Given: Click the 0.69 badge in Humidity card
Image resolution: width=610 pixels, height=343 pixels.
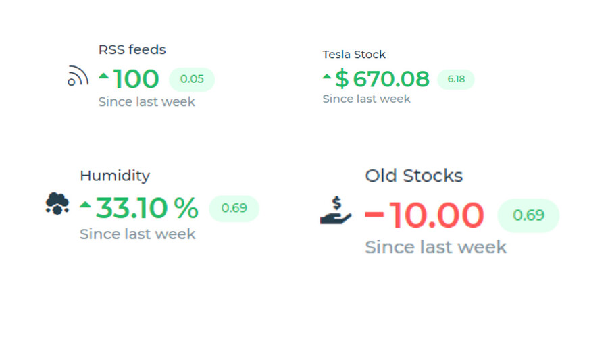Looking at the screenshot, I should (234, 209).
